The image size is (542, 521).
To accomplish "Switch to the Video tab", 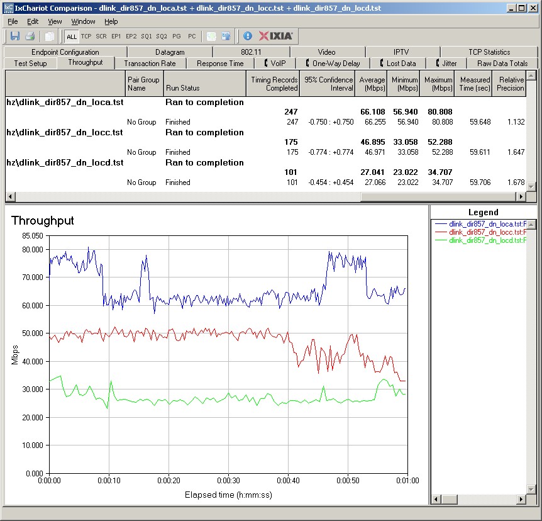I will [x=327, y=52].
